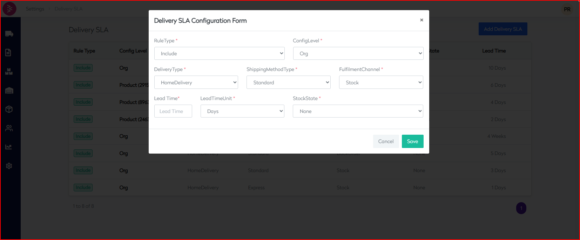Click Include badge in the 1 Days row
Screen dimensions: 580x240
pos(83,188)
